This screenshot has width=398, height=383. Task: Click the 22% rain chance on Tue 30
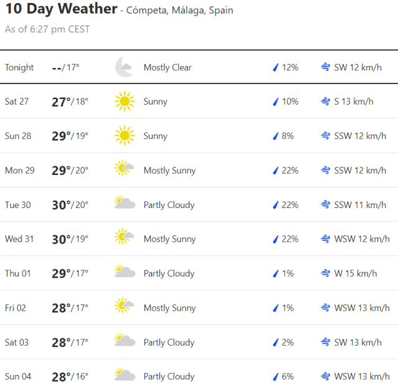[290, 205]
